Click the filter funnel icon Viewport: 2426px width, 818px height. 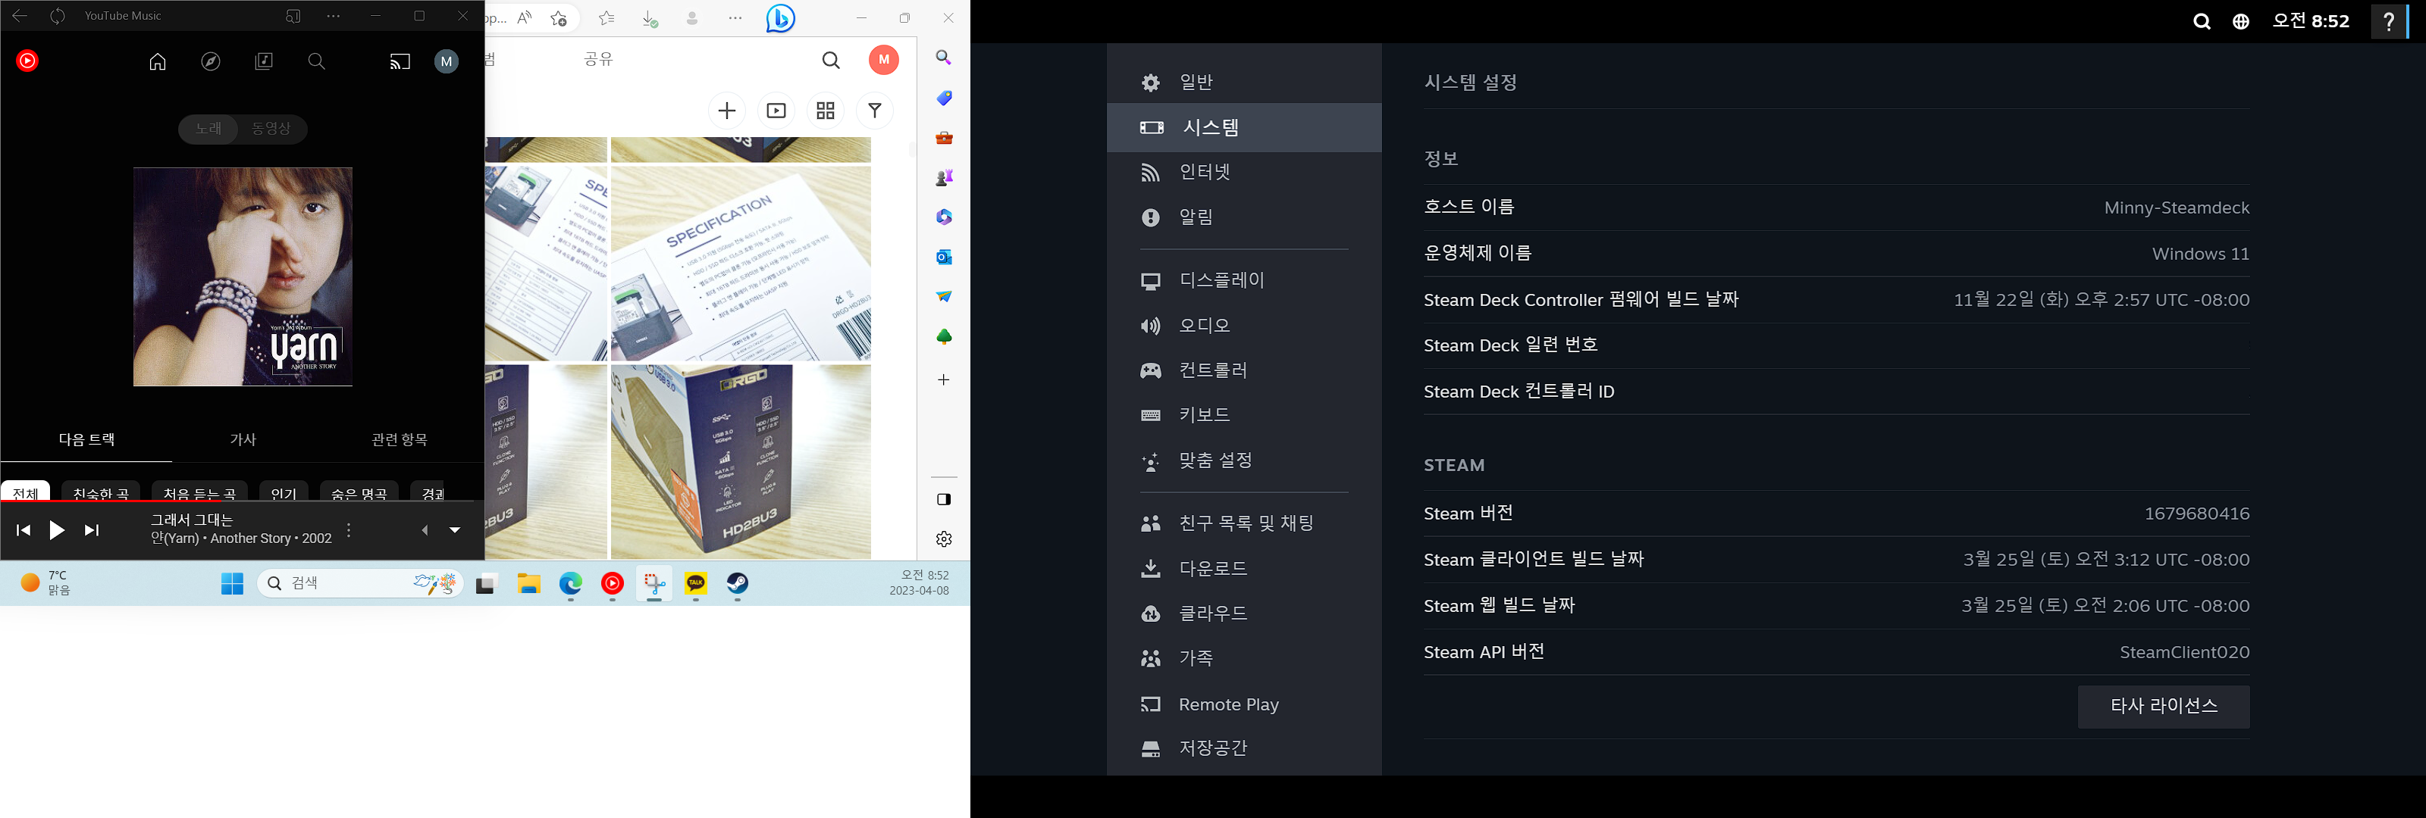[x=874, y=111]
